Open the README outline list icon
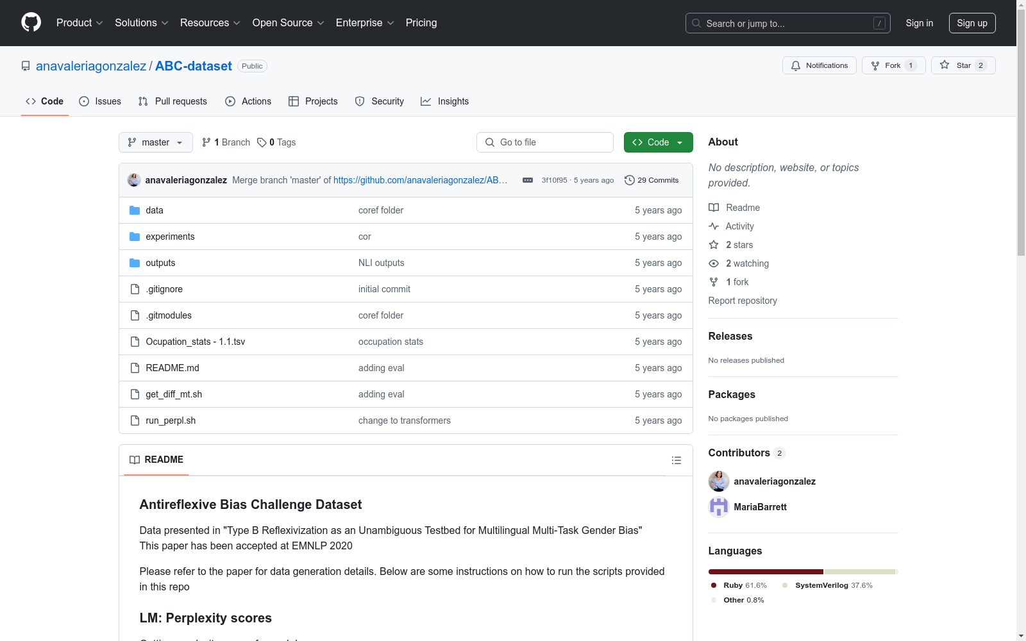The width and height of the screenshot is (1026, 641). tap(676, 460)
